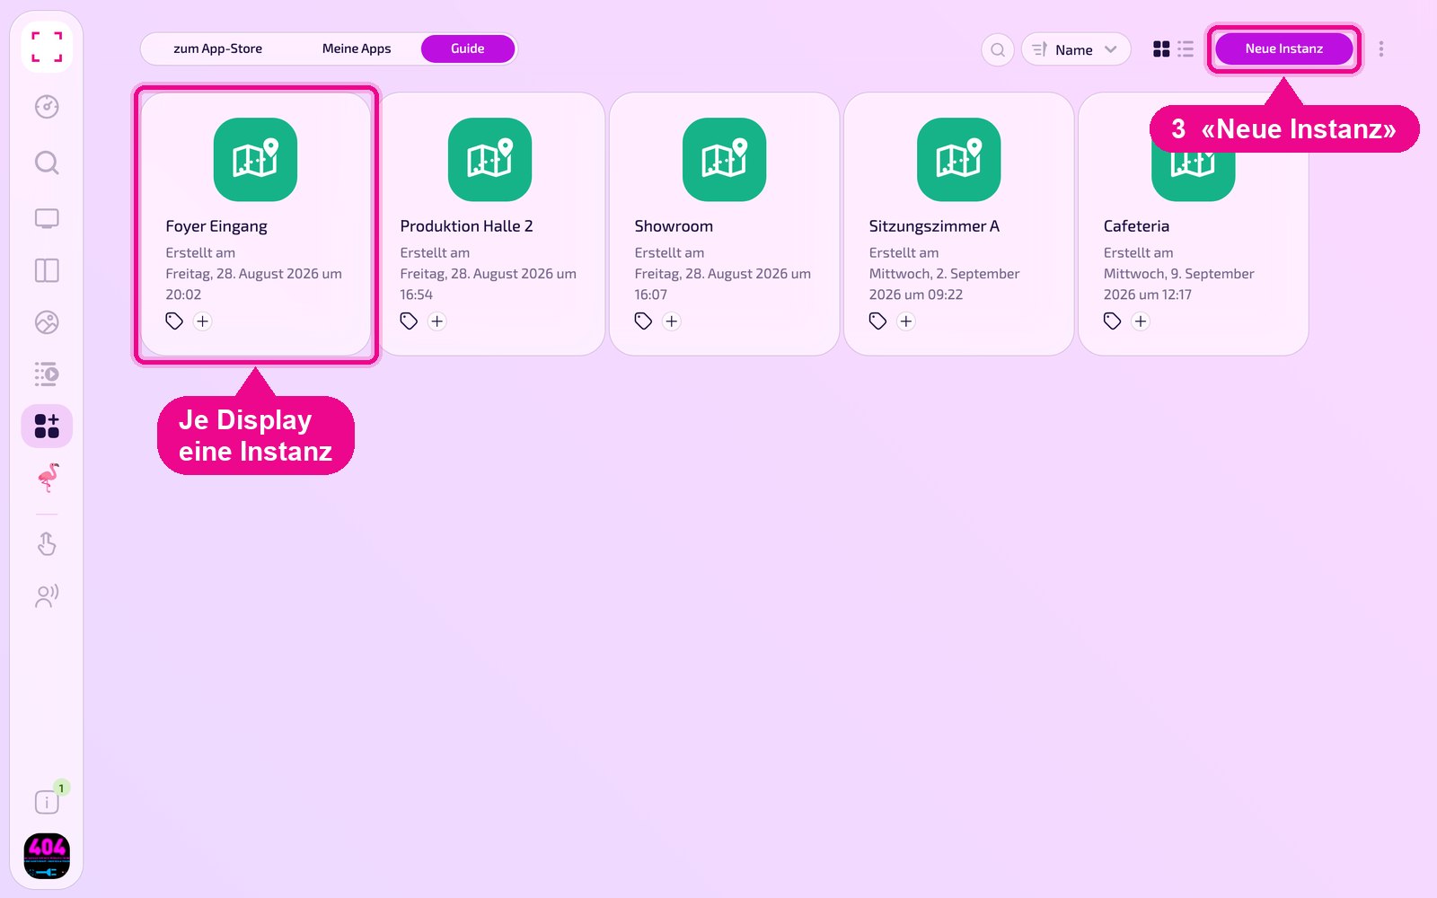Open the 404 profile avatar

coord(47,856)
